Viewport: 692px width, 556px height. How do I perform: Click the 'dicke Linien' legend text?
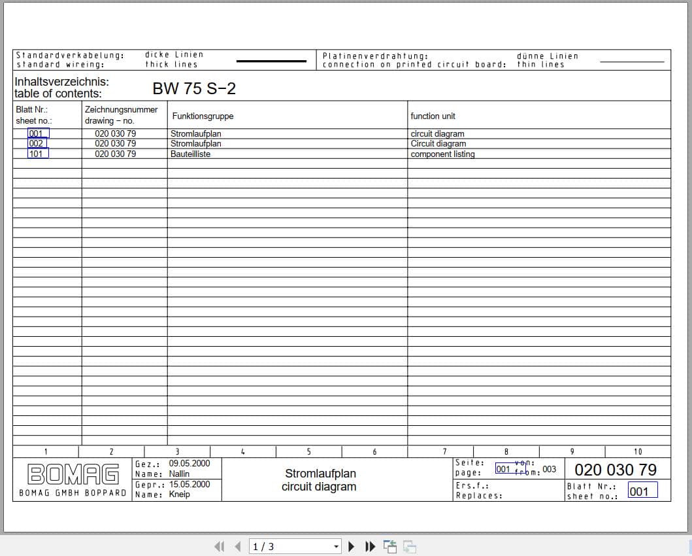(174, 55)
